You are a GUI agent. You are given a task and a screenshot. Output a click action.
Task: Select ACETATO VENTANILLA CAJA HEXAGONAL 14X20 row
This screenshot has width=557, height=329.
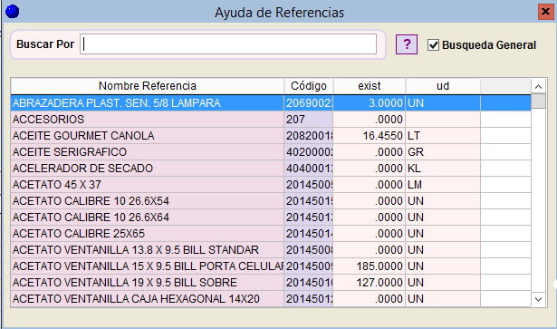tap(271, 299)
